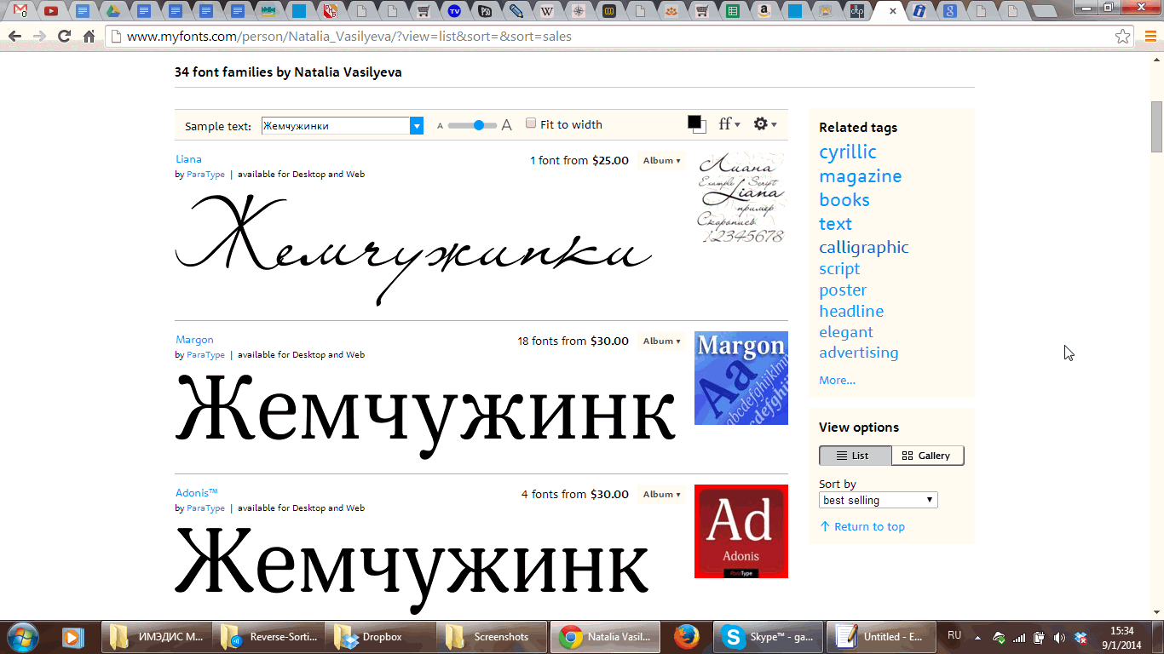1164x654 pixels.
Task: Select the advertising related tag
Action: (x=859, y=353)
